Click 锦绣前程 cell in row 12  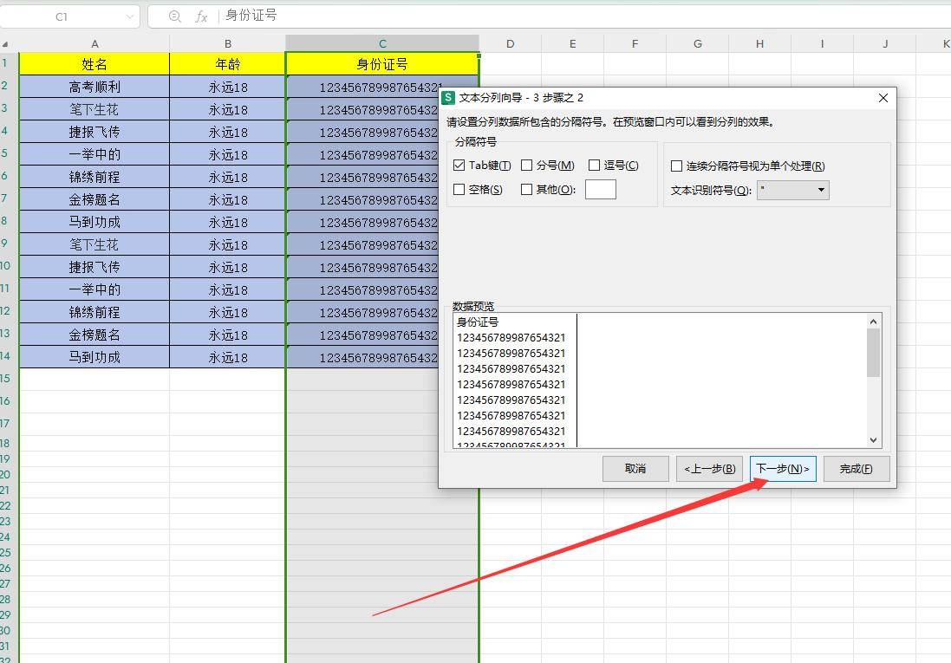[x=94, y=312]
